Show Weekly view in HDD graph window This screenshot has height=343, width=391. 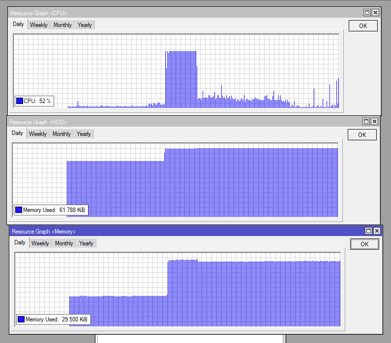tap(37, 134)
